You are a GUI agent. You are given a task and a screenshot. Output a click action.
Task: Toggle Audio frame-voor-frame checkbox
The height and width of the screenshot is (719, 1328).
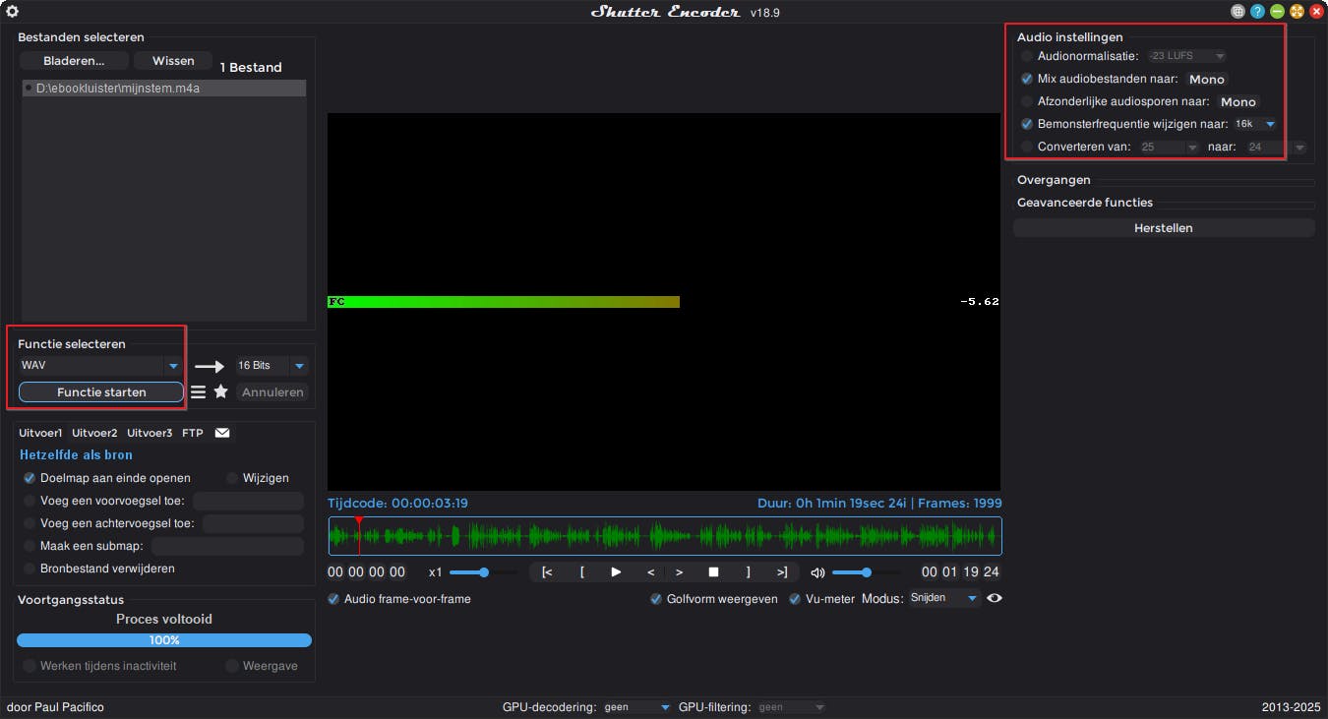click(333, 599)
